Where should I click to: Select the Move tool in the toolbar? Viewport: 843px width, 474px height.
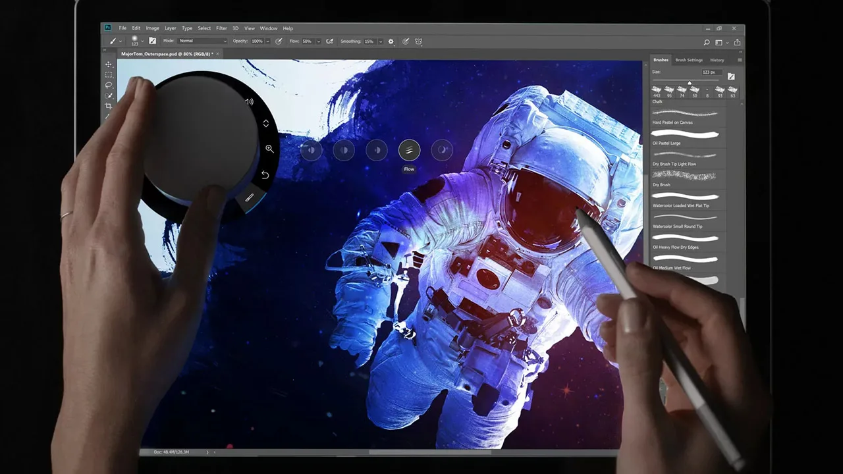tap(109, 65)
